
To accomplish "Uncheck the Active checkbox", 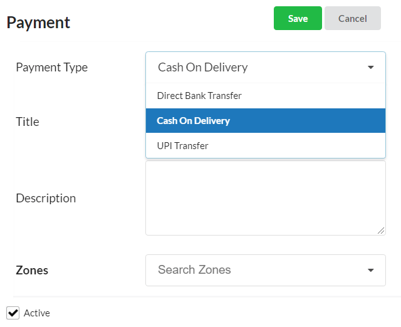I will point(13,313).
